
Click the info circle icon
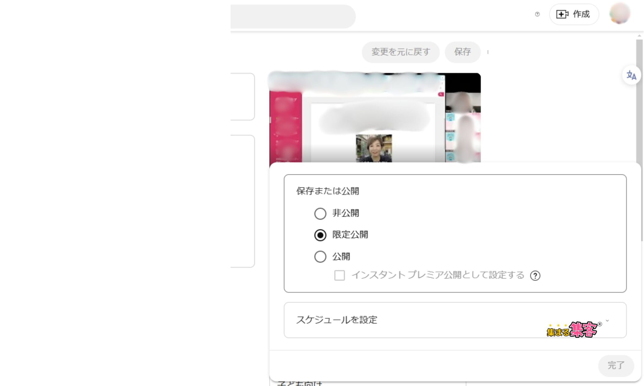pyautogui.click(x=535, y=275)
